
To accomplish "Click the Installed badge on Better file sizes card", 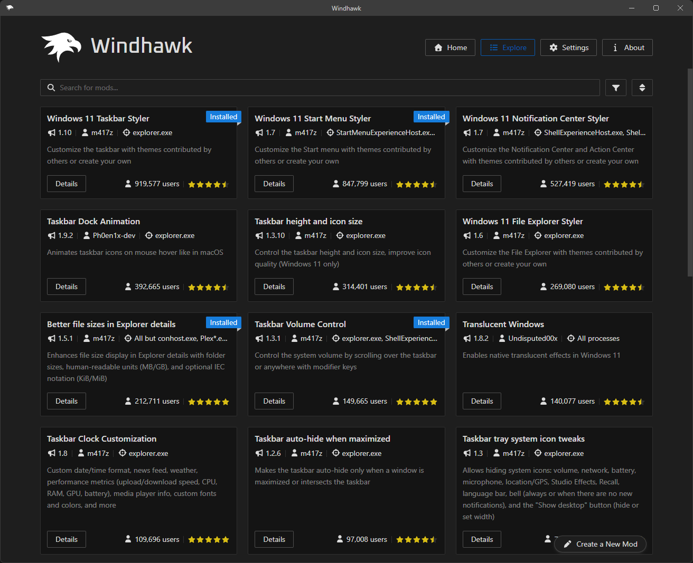I will click(223, 322).
